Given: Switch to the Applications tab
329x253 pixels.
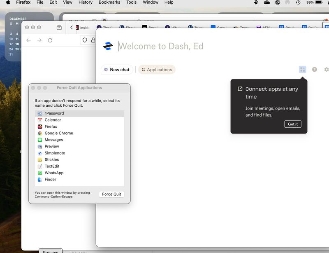Looking at the screenshot, I should click(x=157, y=70).
